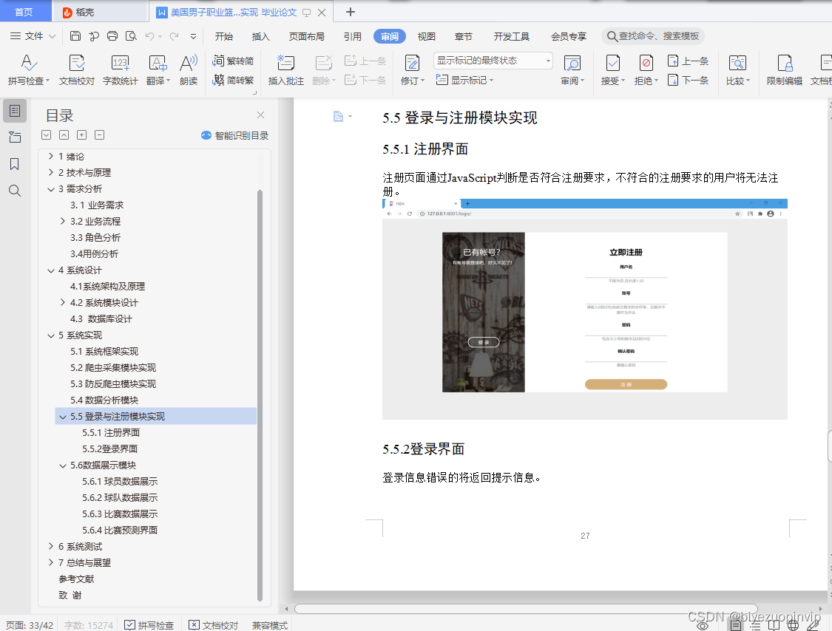Click 智能识别目录 link
Screen dimensions: 832x631
pos(235,135)
